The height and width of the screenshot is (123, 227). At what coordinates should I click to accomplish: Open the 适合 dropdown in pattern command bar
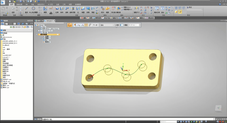[113, 25]
